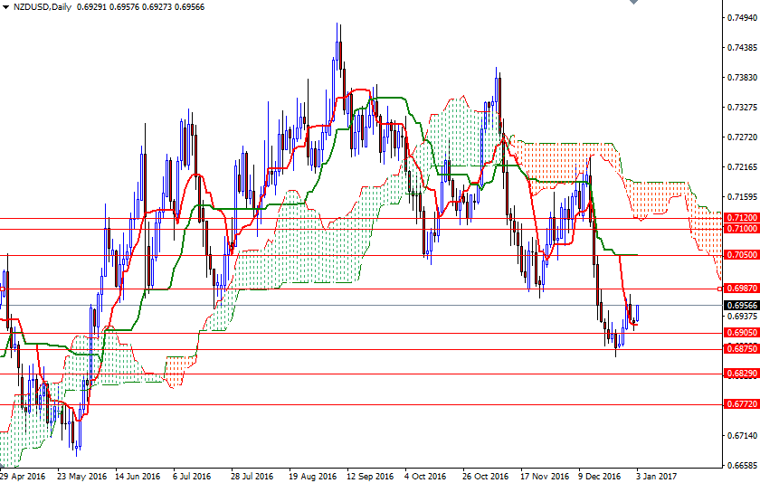Click the 0.72720 price scale value

point(742,137)
